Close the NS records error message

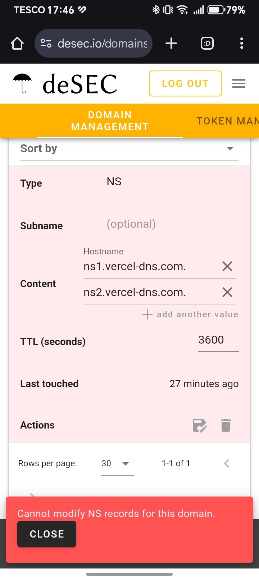(47, 534)
